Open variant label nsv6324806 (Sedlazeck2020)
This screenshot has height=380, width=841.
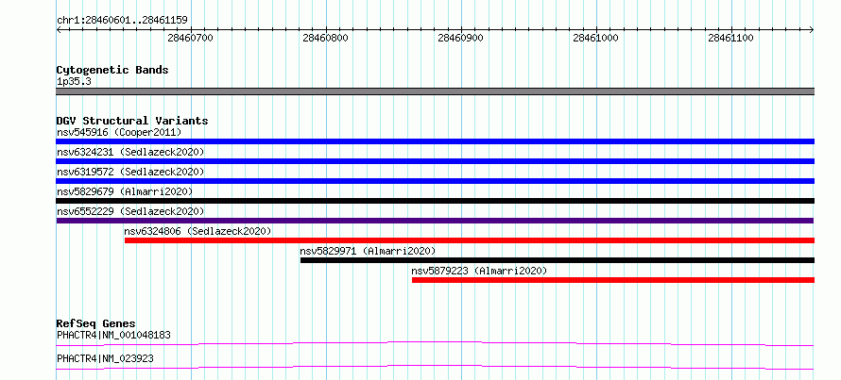(x=197, y=231)
